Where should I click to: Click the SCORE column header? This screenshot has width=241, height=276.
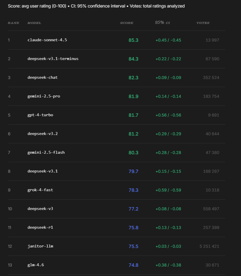click(127, 23)
